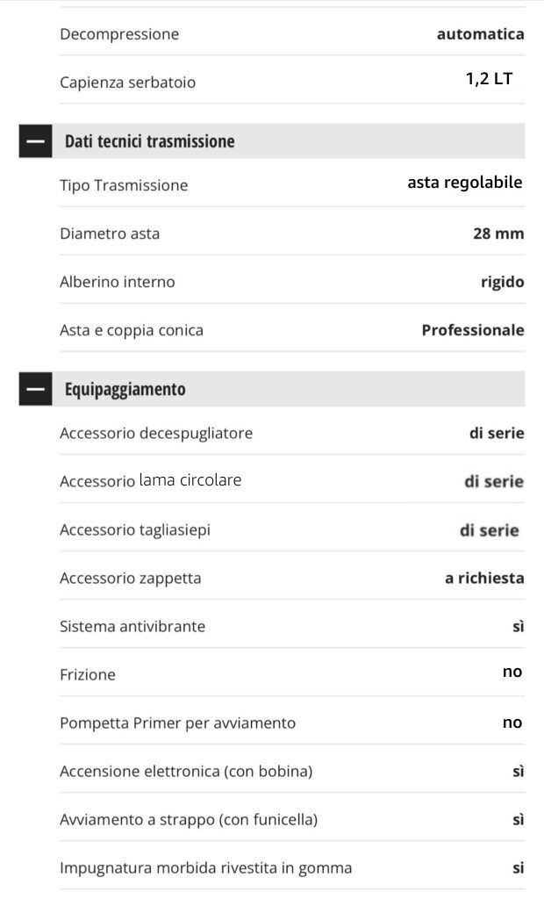The width and height of the screenshot is (544, 899).
Task: Select Accessorio decespugliatore row label
Action: [x=156, y=433]
